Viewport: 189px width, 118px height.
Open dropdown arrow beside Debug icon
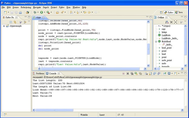pos(38,12)
